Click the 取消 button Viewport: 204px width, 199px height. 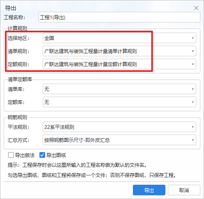point(184,190)
